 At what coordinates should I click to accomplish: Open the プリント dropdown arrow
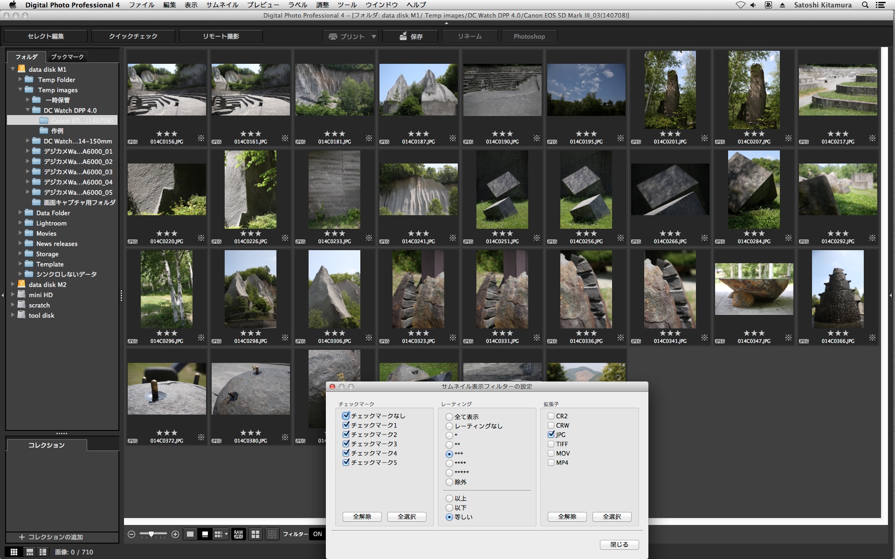coord(373,36)
